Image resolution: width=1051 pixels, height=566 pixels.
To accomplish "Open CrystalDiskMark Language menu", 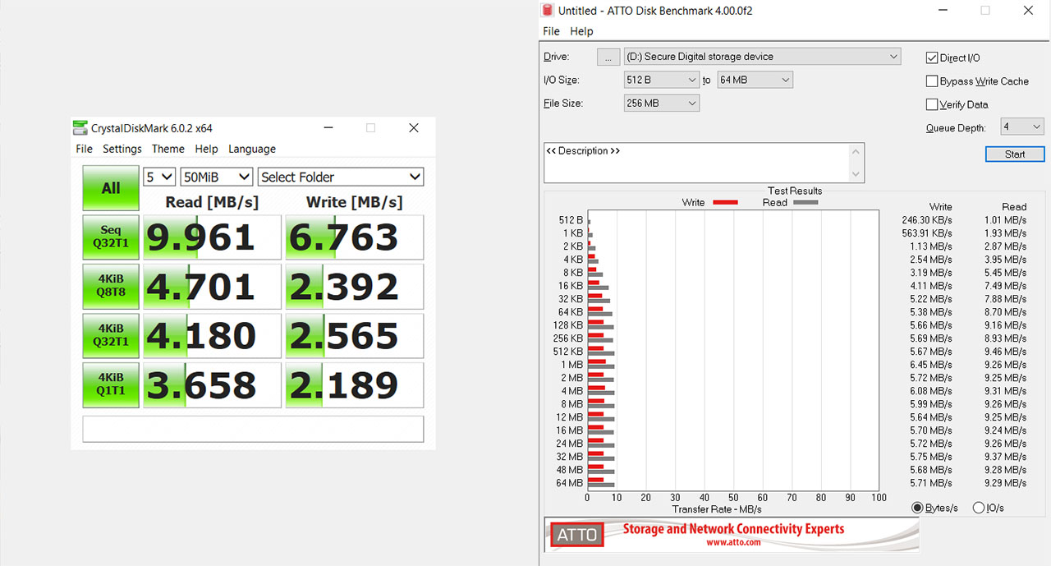I will (252, 149).
